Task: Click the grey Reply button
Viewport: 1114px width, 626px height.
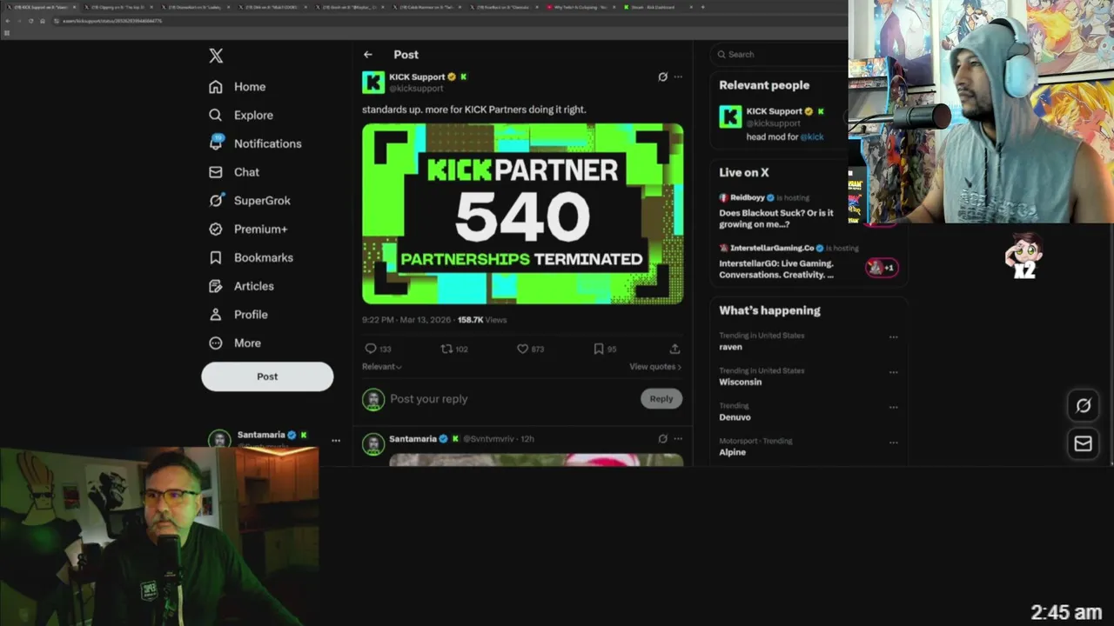Action: click(661, 399)
